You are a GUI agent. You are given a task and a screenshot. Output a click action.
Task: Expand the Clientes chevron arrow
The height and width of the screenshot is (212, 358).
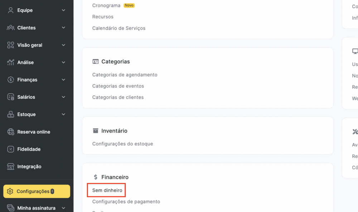(x=63, y=28)
